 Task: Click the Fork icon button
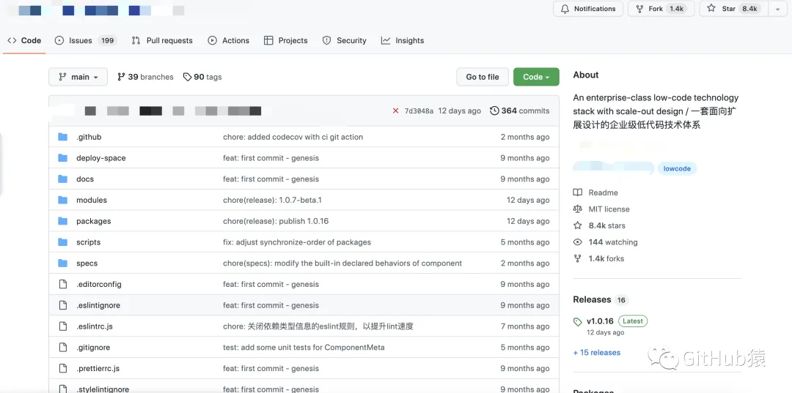pyautogui.click(x=638, y=9)
